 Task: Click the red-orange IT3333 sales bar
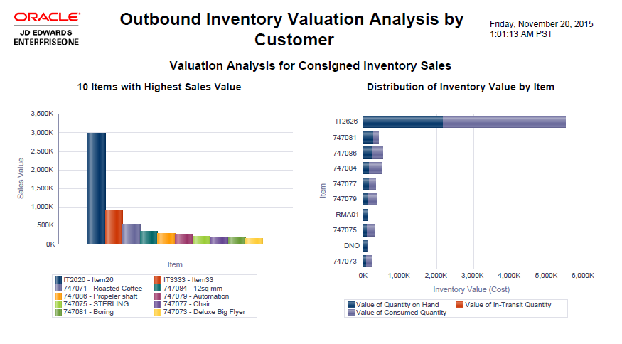(114, 227)
